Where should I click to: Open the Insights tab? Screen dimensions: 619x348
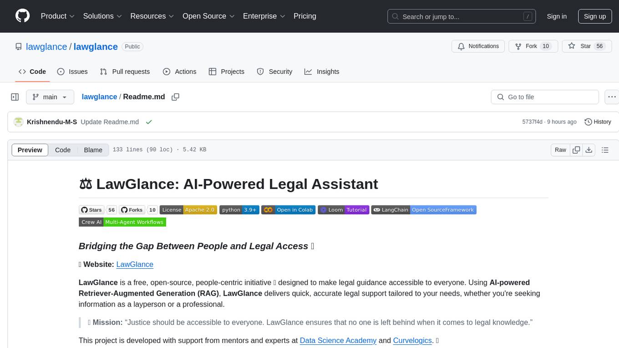[x=322, y=72]
